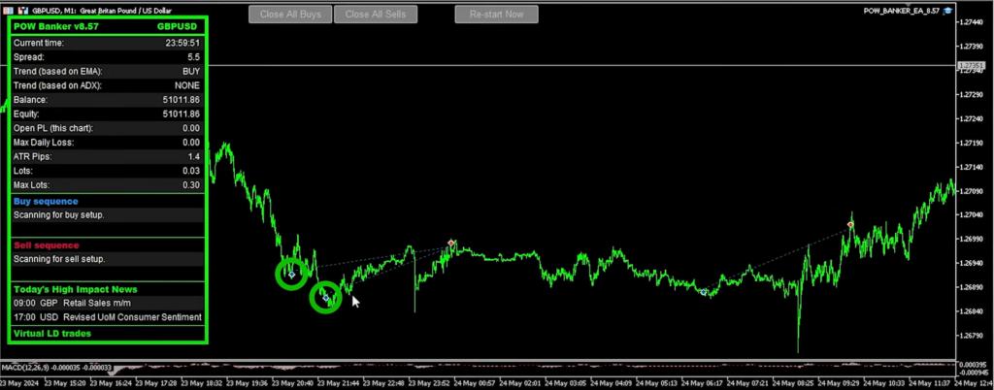Click the Virtual LD trades heading
994x390 pixels.
coord(52,333)
